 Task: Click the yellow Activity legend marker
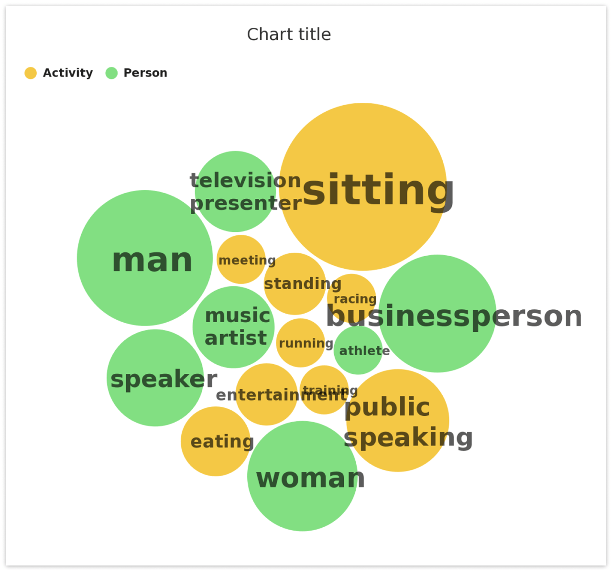31,73
